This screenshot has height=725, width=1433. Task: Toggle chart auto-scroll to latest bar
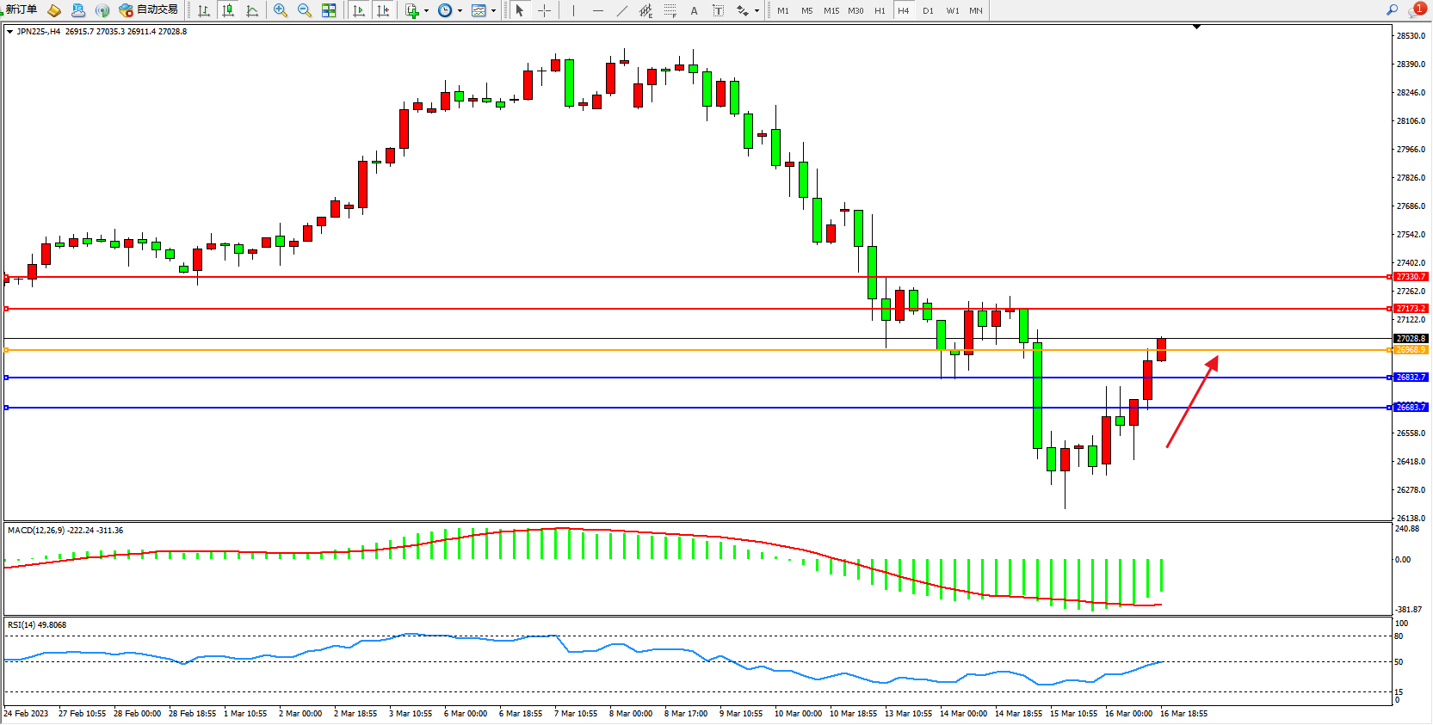359,10
